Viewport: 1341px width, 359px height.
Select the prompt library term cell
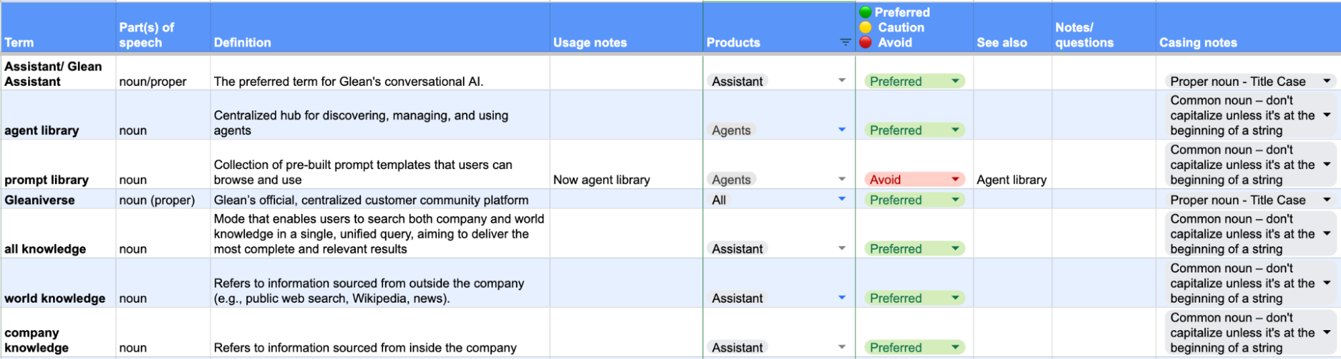click(x=58, y=164)
